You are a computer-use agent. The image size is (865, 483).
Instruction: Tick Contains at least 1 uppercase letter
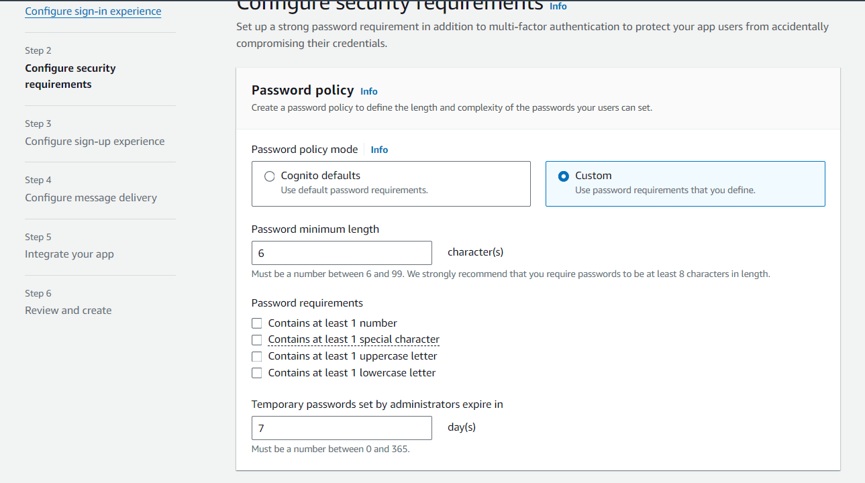256,356
